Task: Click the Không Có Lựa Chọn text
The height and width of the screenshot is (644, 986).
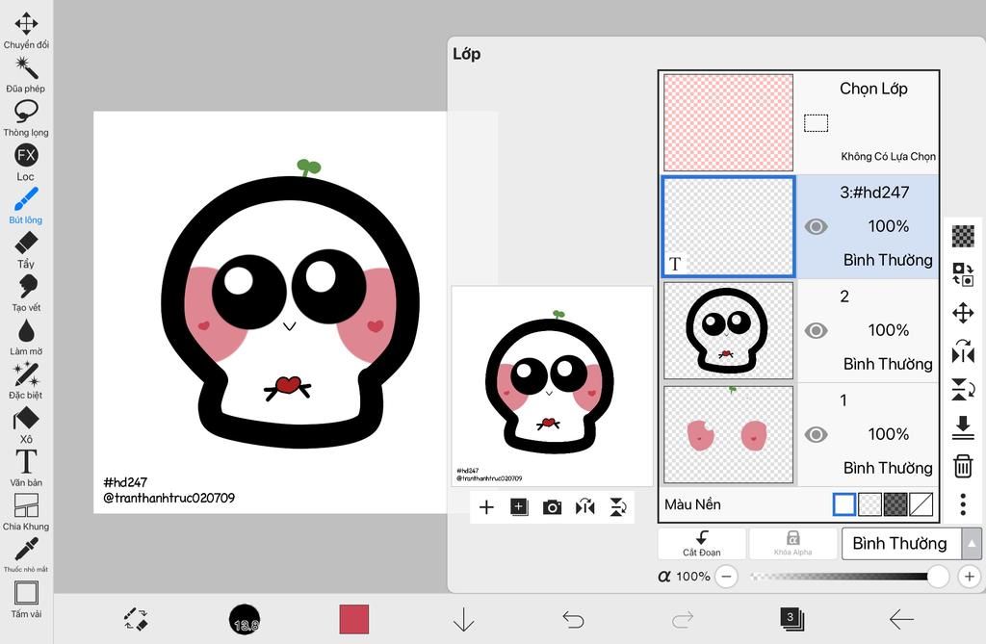Action: tap(888, 156)
